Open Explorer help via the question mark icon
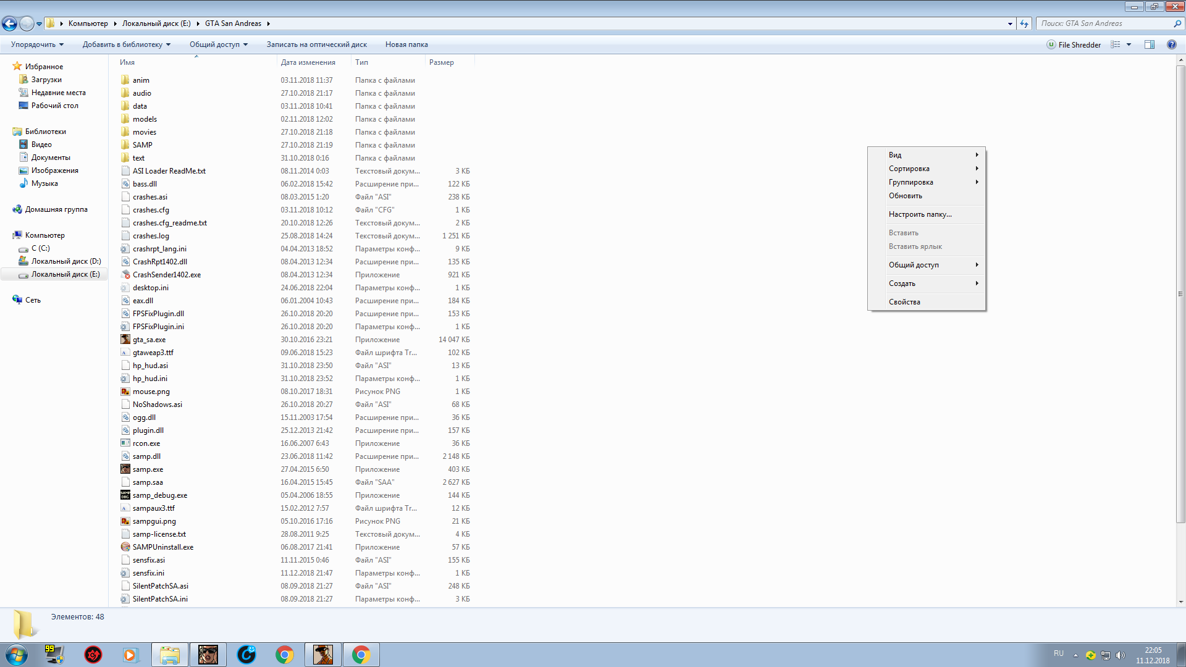This screenshot has height=667, width=1186. tap(1172, 44)
